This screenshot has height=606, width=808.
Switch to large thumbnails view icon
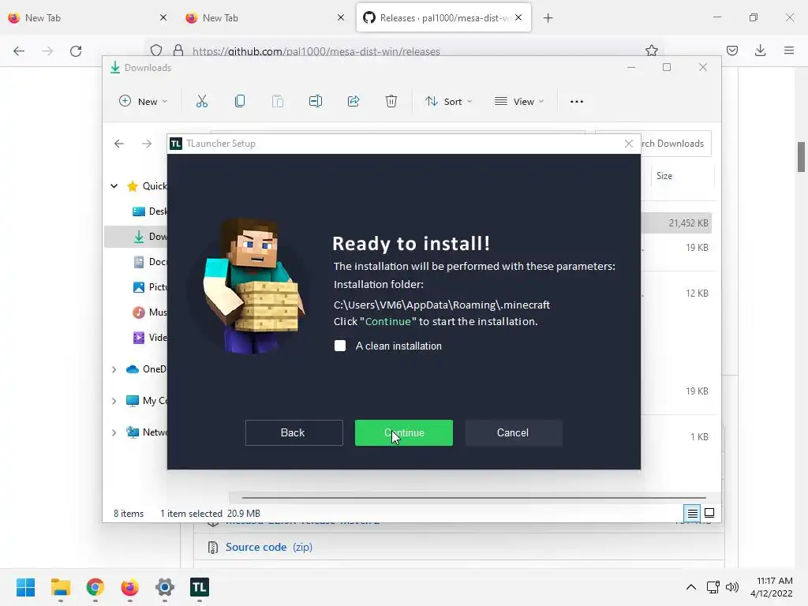point(709,513)
